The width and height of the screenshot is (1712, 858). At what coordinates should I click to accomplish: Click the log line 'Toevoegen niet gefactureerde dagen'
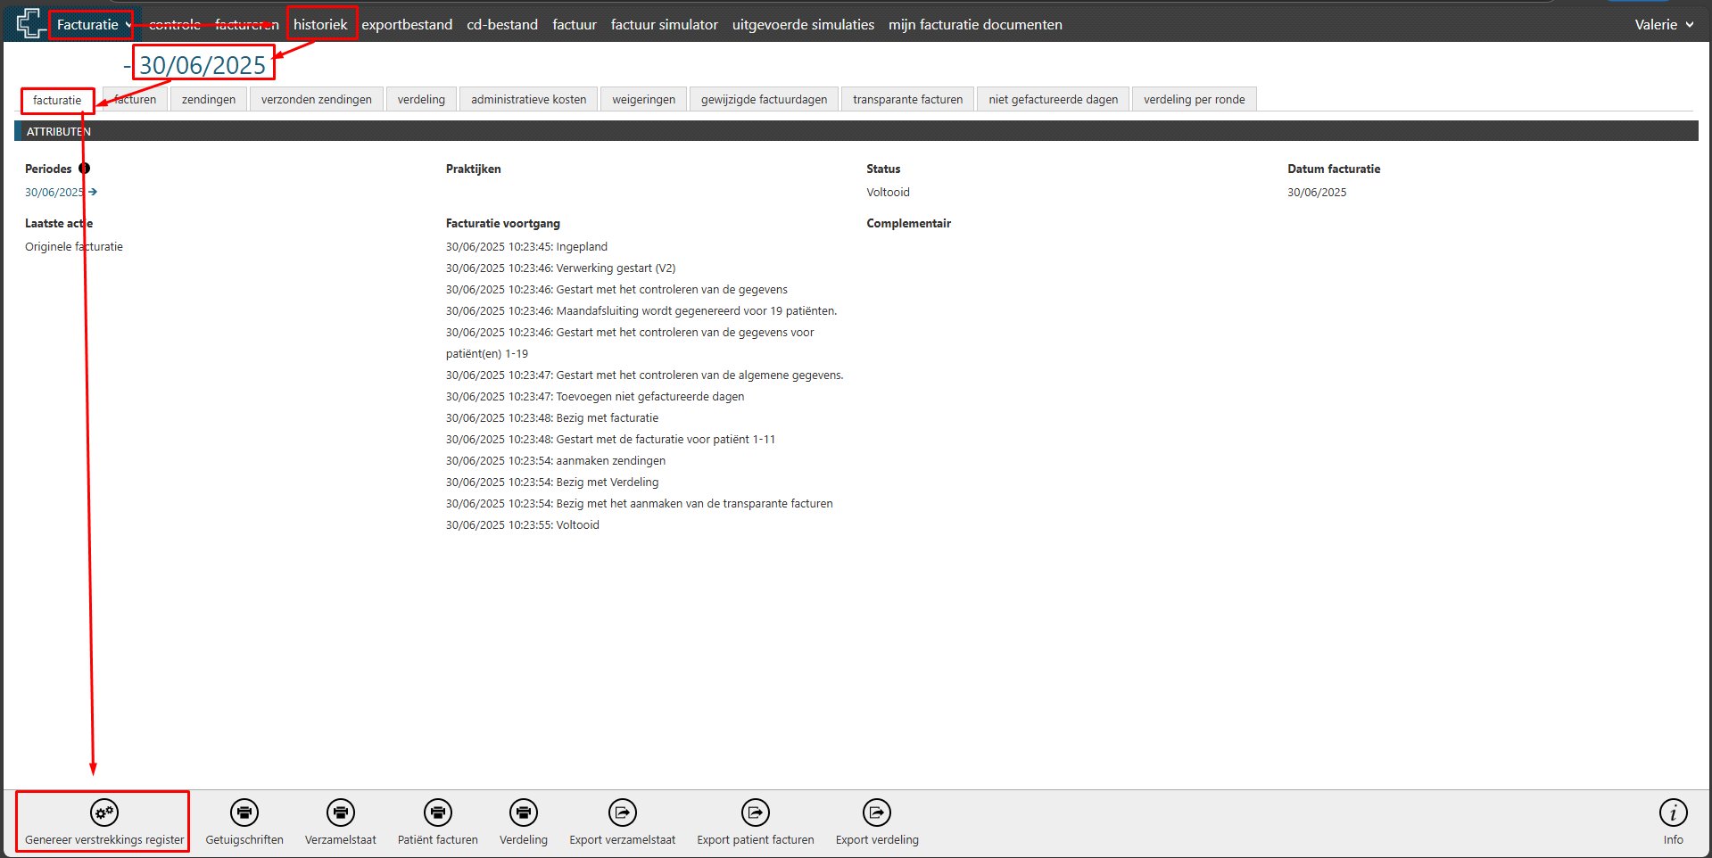coord(595,396)
